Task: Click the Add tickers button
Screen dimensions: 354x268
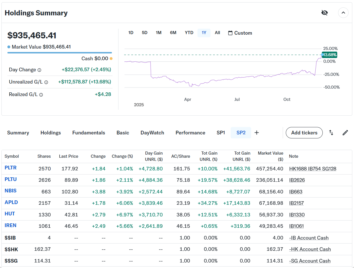Action: pyautogui.click(x=304, y=133)
